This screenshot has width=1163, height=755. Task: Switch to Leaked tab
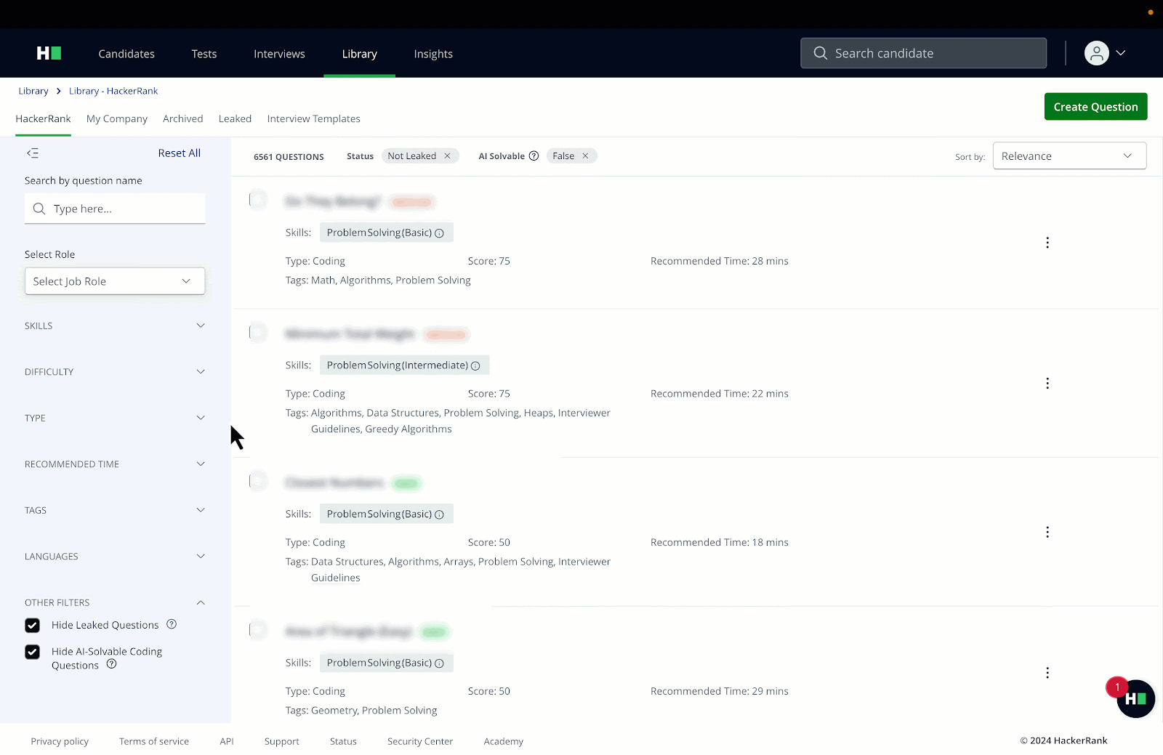(235, 118)
